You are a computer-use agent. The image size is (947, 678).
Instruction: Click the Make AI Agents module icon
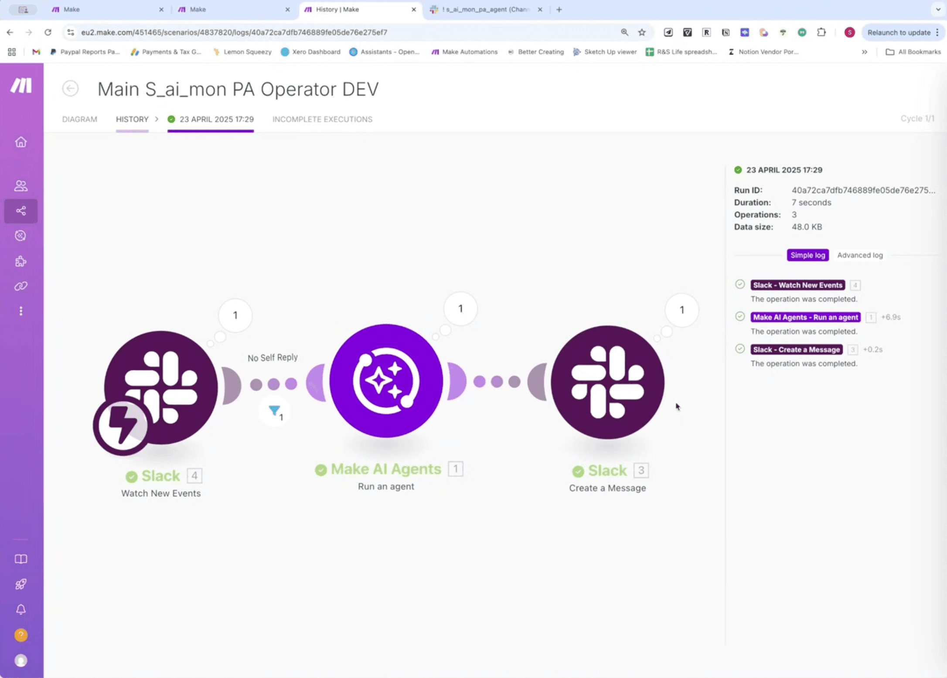point(386,381)
